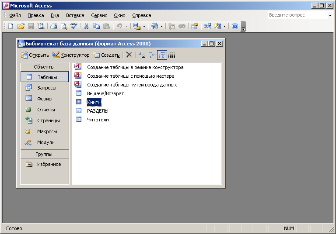
Task: Select Макросы in the objects pane
Action: click(45, 131)
